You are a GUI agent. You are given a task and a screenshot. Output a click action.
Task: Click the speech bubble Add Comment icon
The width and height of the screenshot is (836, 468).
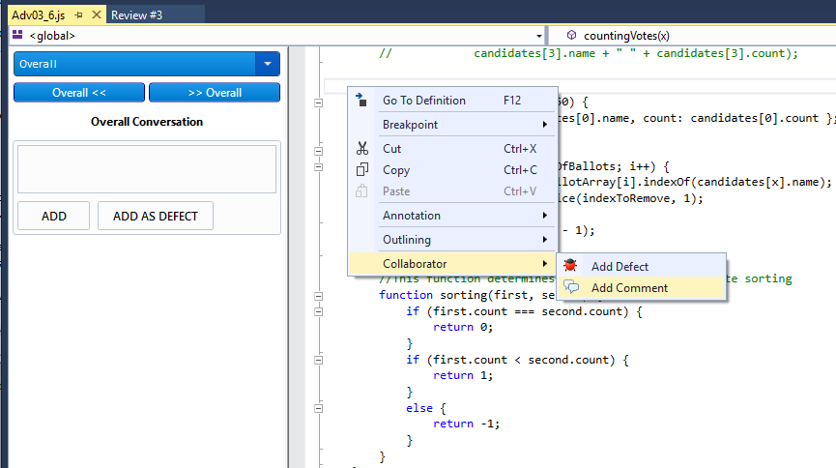(571, 287)
